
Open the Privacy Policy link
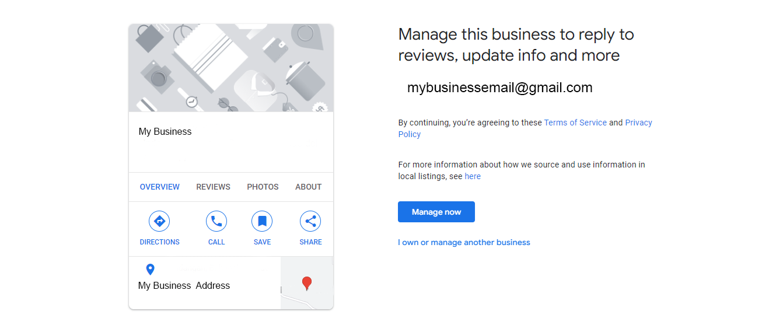(x=525, y=128)
